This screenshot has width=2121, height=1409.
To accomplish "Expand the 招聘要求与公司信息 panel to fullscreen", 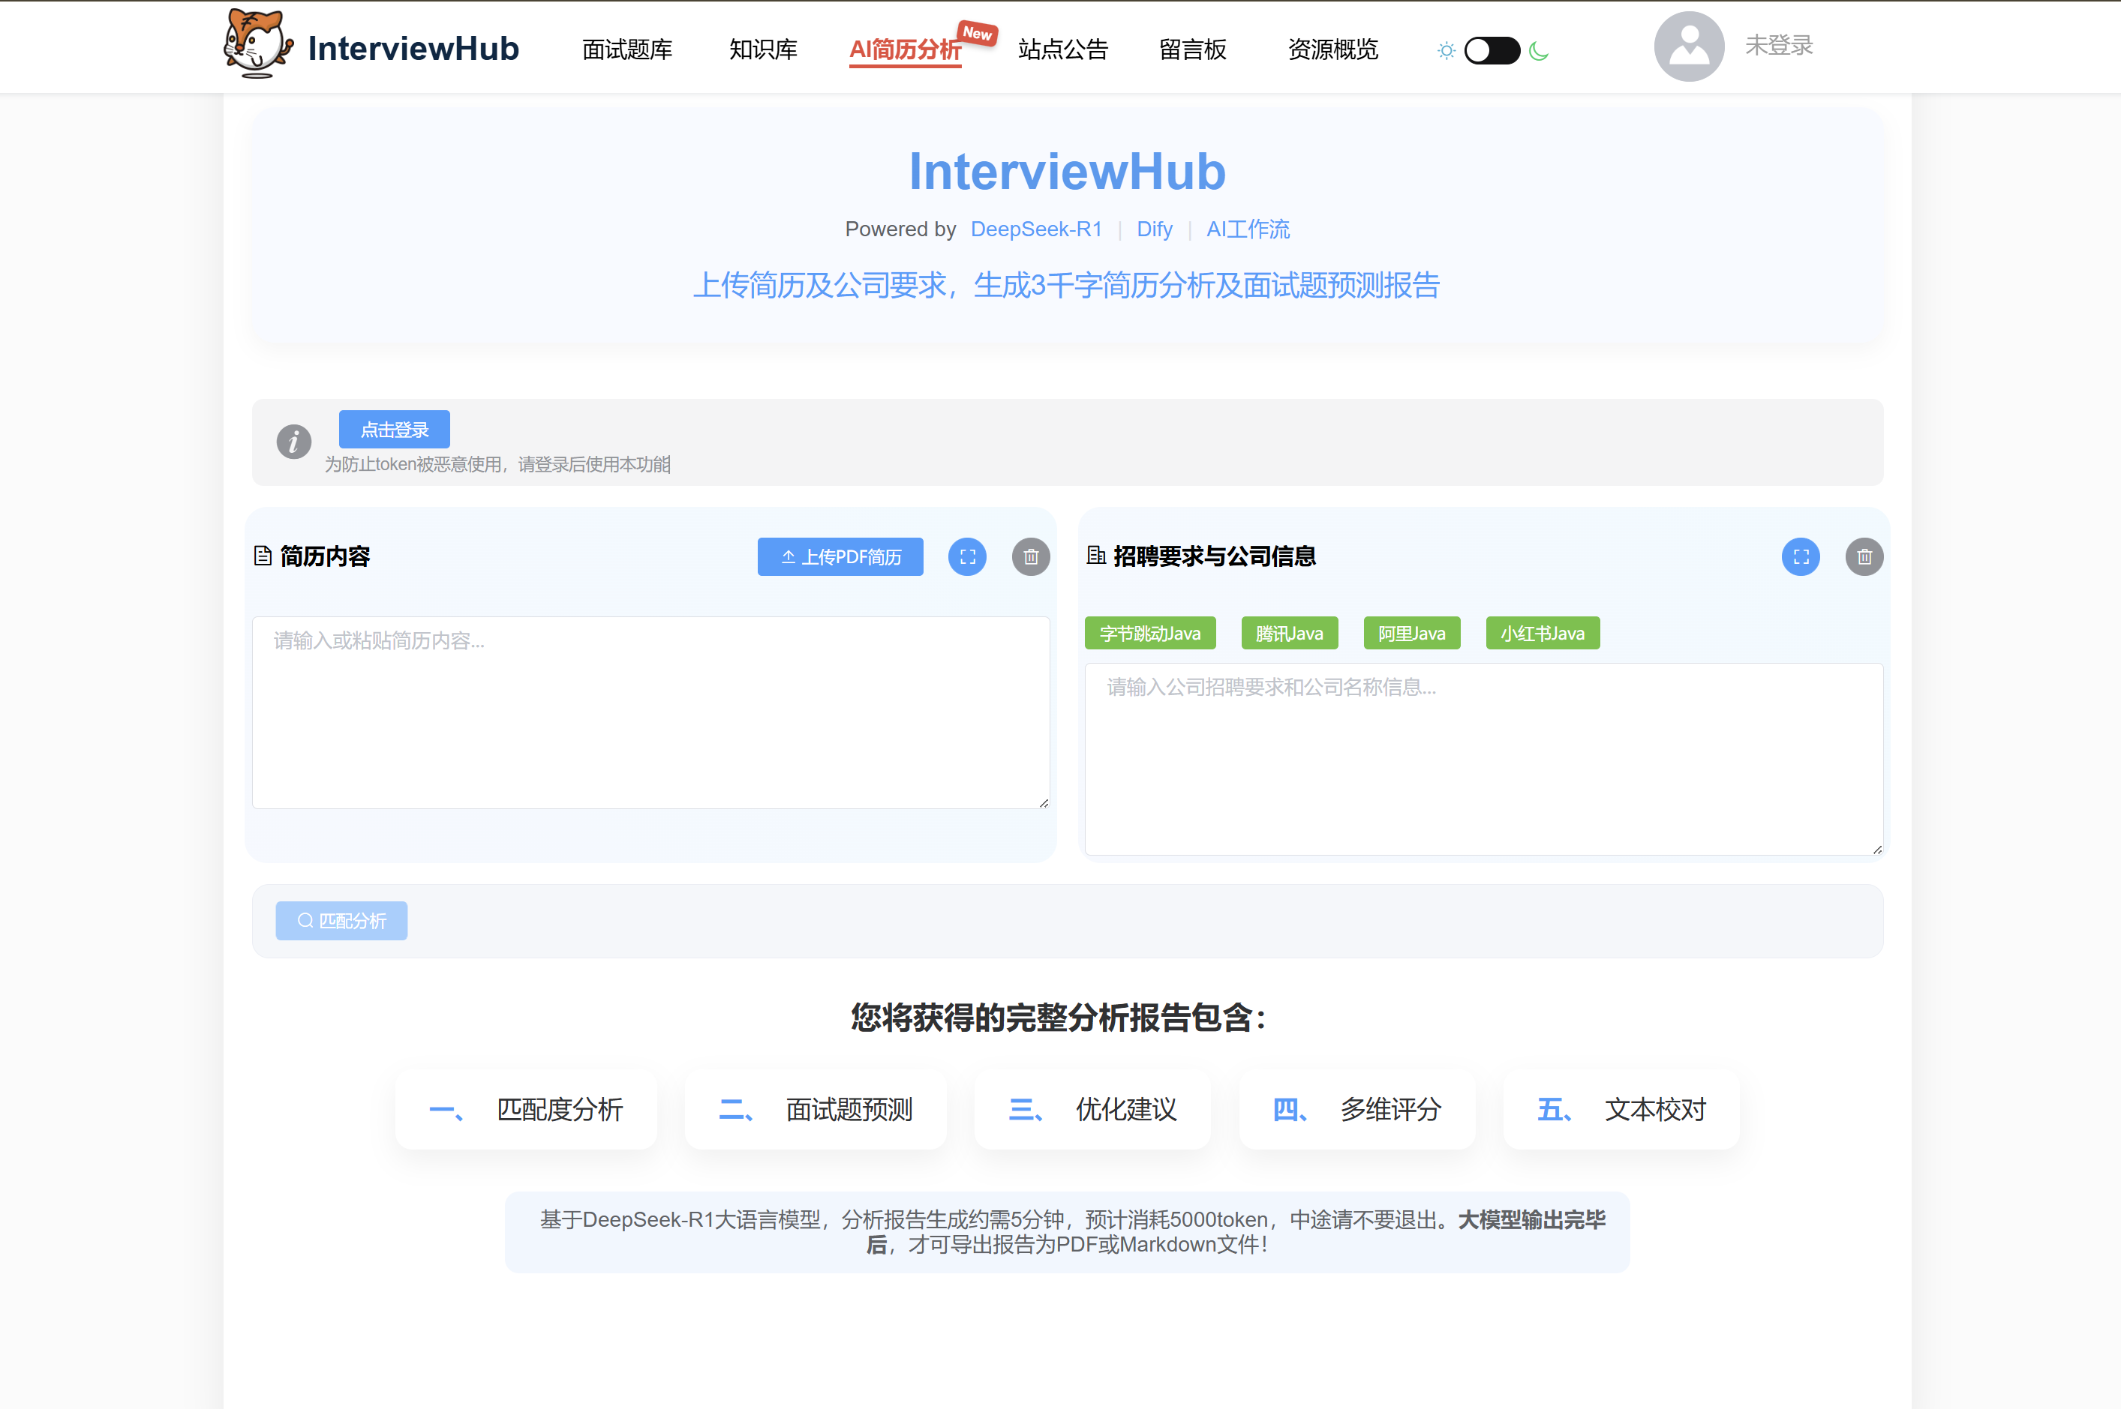I will point(1801,557).
